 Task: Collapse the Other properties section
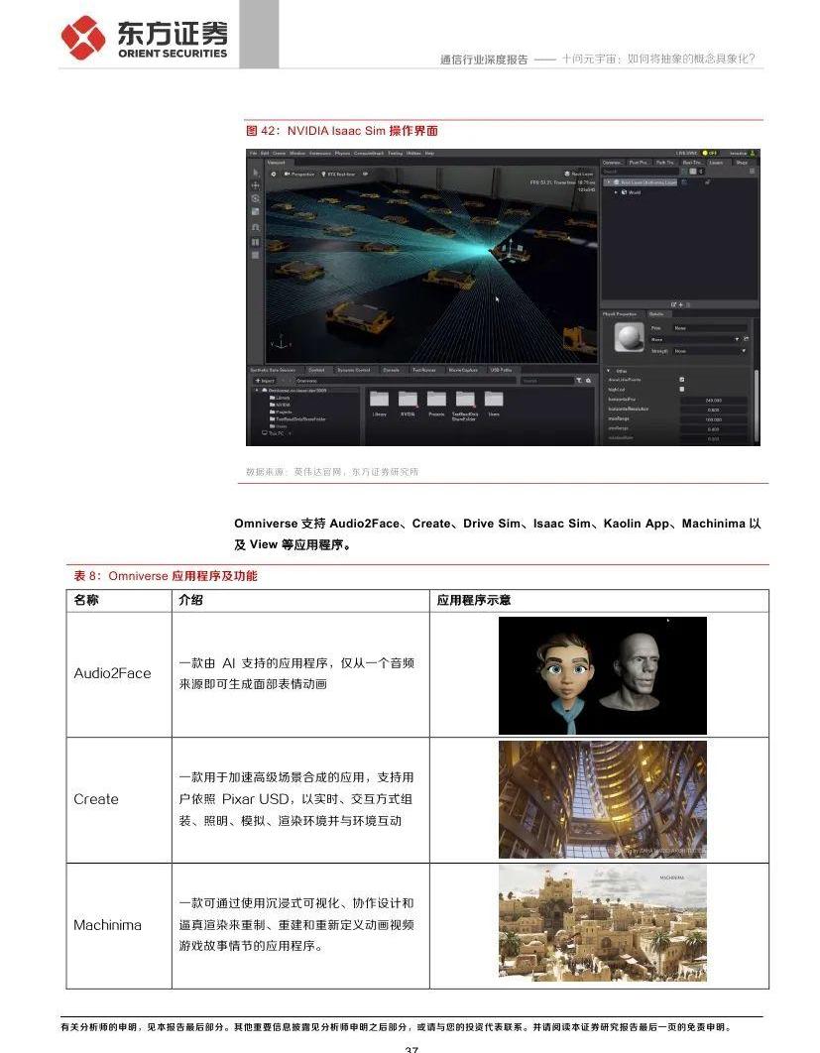[x=609, y=371]
